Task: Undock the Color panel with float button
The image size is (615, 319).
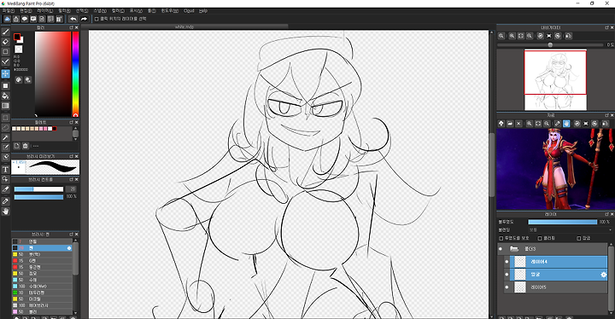Action: [x=72, y=28]
